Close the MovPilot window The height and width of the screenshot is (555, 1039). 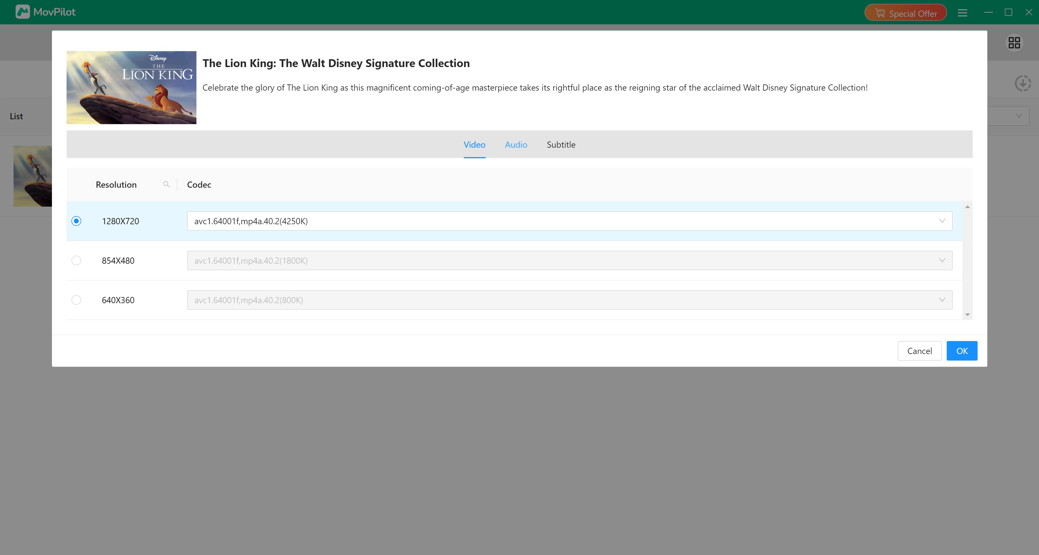(1028, 12)
